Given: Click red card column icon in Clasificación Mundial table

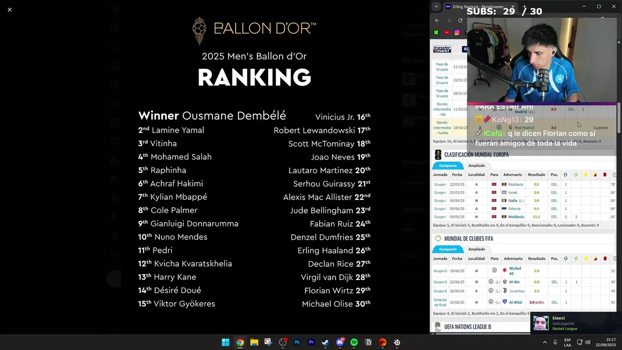Looking at the screenshot, I should 605,175.
